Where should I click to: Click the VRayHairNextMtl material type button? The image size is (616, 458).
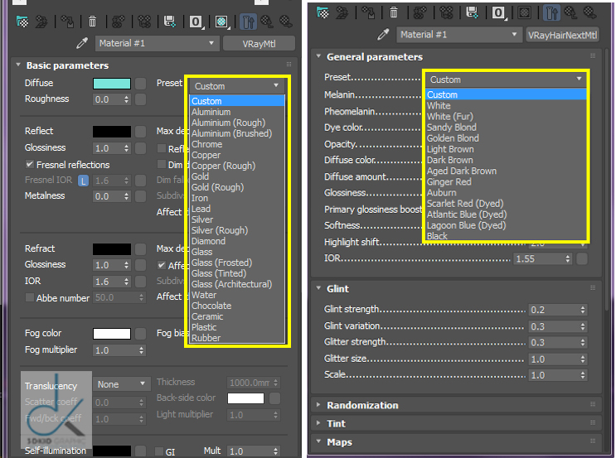point(563,35)
